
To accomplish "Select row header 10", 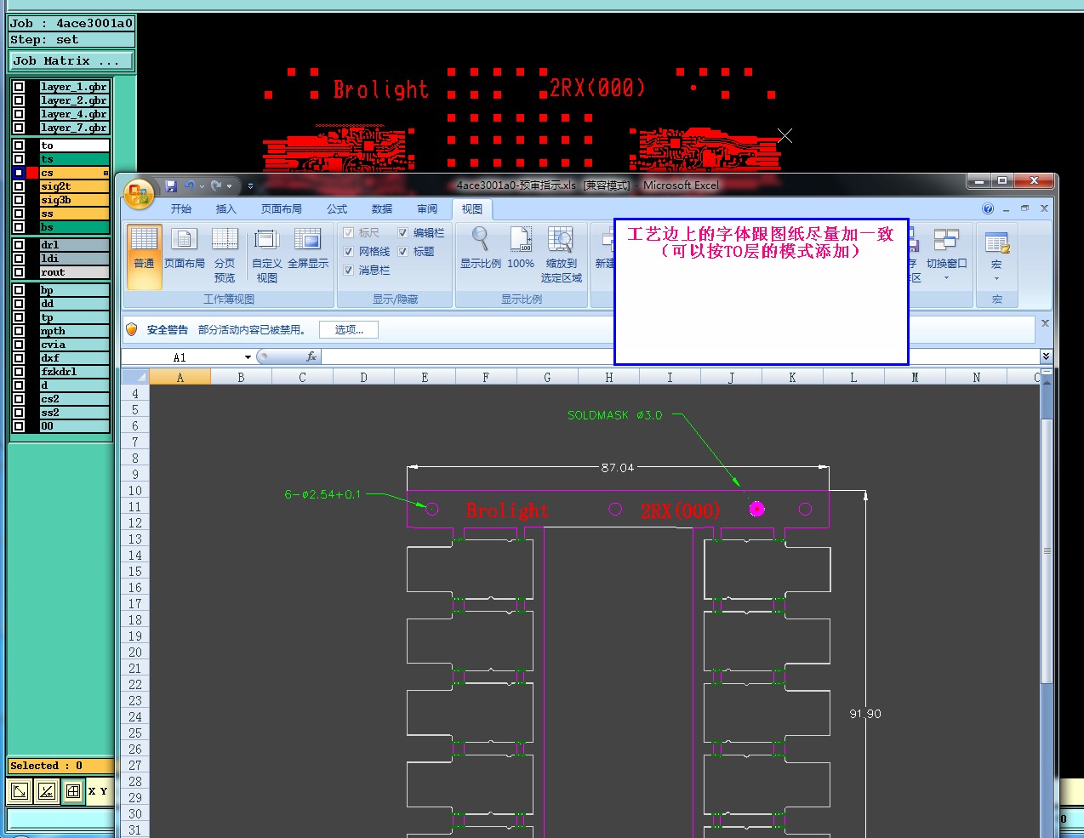I will [x=135, y=491].
